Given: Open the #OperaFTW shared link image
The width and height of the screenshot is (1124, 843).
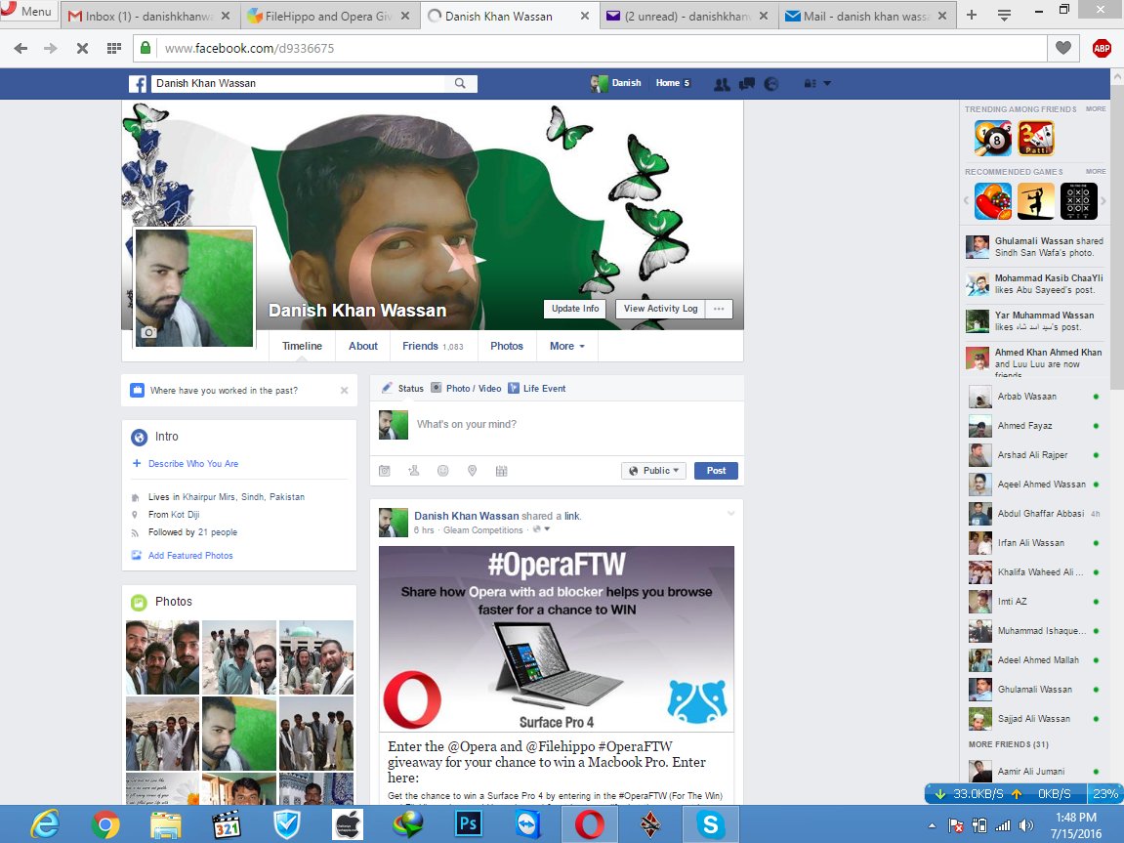Looking at the screenshot, I should pos(557,639).
